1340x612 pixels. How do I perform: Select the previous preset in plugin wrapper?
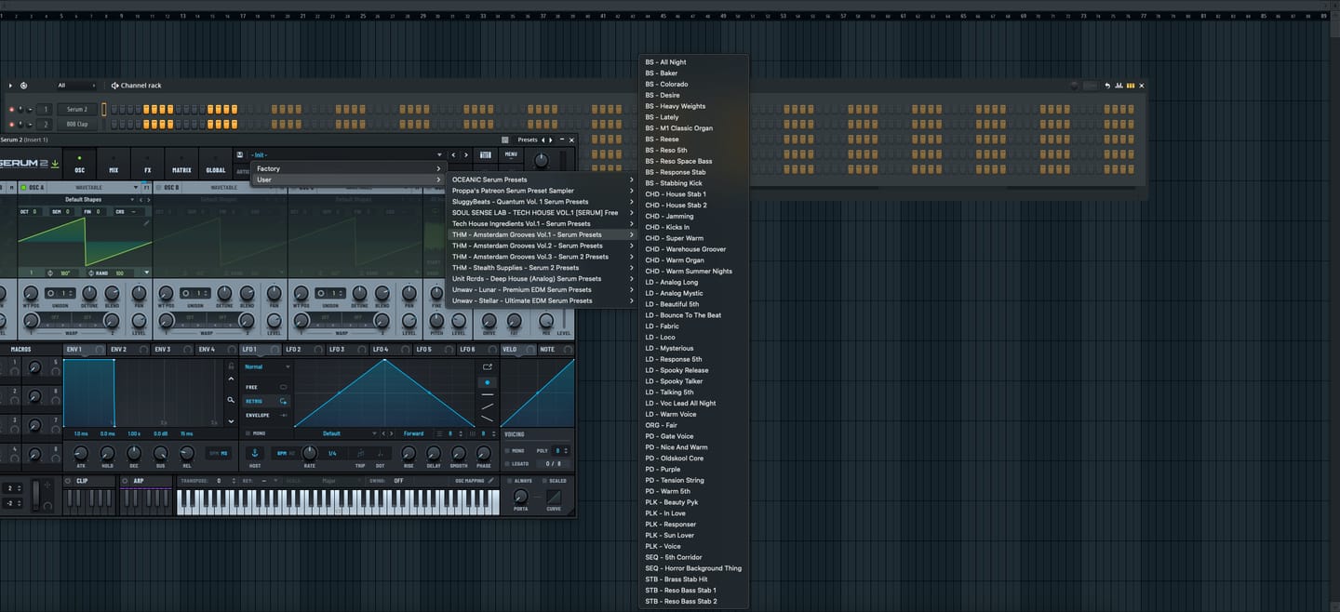[543, 140]
